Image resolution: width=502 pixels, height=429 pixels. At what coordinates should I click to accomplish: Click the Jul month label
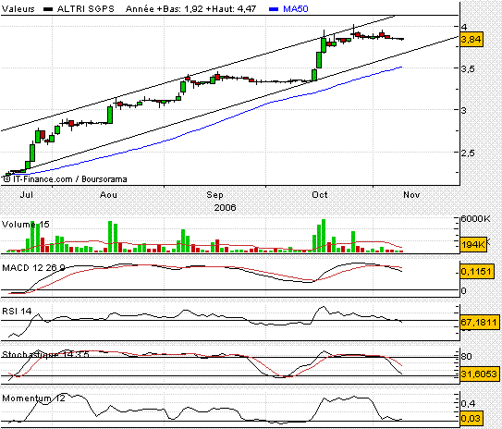26,195
